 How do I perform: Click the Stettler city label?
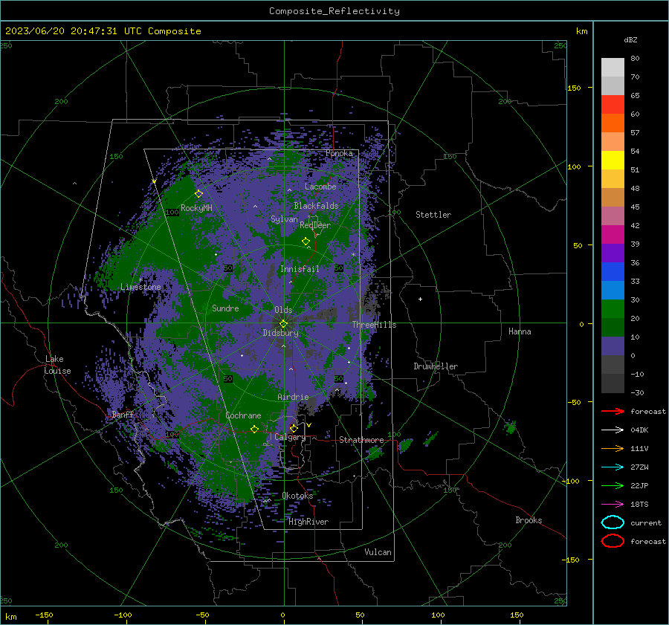[x=433, y=215]
